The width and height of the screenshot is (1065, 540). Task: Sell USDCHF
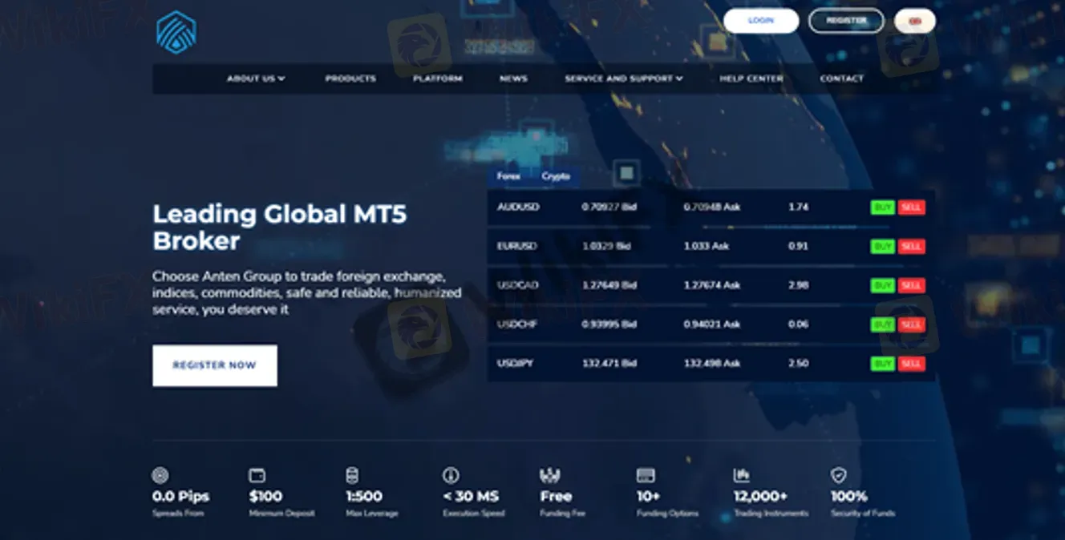click(x=912, y=325)
